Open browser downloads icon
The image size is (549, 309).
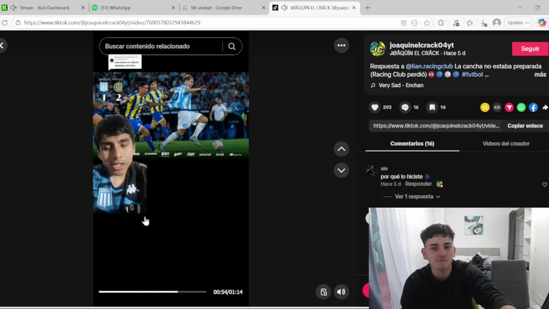click(483, 23)
